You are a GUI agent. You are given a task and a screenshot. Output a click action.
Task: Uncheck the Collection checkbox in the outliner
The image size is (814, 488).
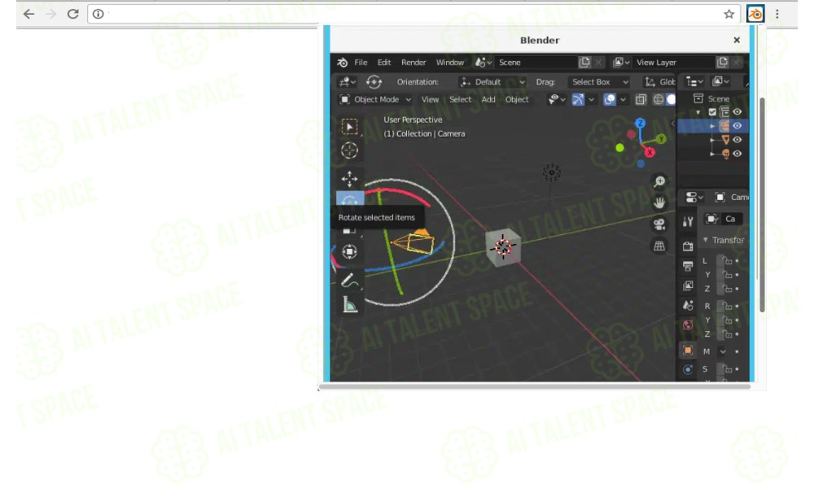coord(712,112)
